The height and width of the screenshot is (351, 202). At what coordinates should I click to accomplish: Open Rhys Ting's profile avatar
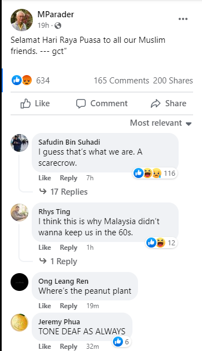[19, 212]
